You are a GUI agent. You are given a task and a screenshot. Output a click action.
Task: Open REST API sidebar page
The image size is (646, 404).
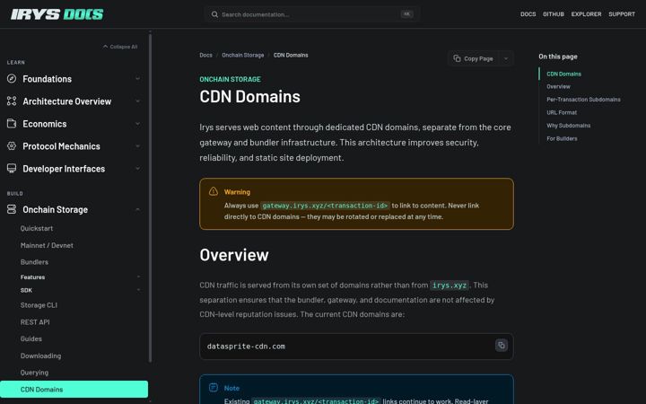pyautogui.click(x=35, y=322)
